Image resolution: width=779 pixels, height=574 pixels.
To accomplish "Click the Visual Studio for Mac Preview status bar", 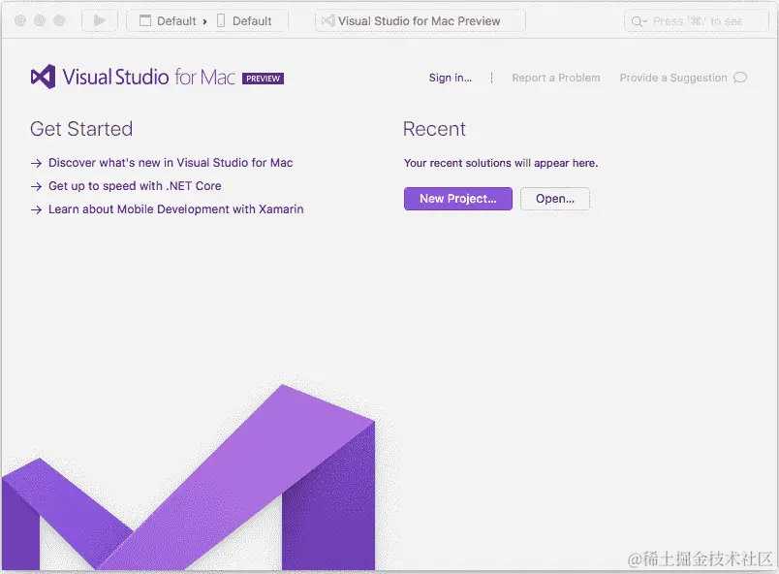I will coord(421,21).
